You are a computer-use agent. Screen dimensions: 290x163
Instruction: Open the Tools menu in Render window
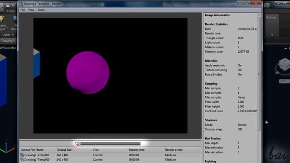click(41, 10)
